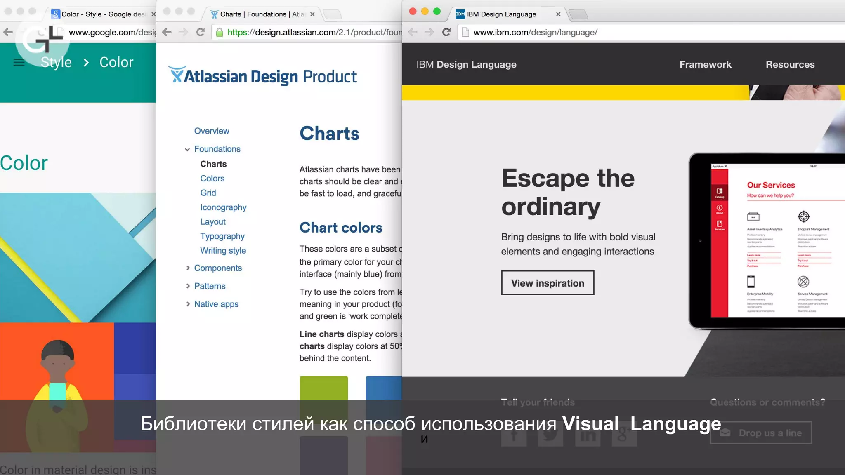Close the Color - Style Google design tab

(x=153, y=14)
